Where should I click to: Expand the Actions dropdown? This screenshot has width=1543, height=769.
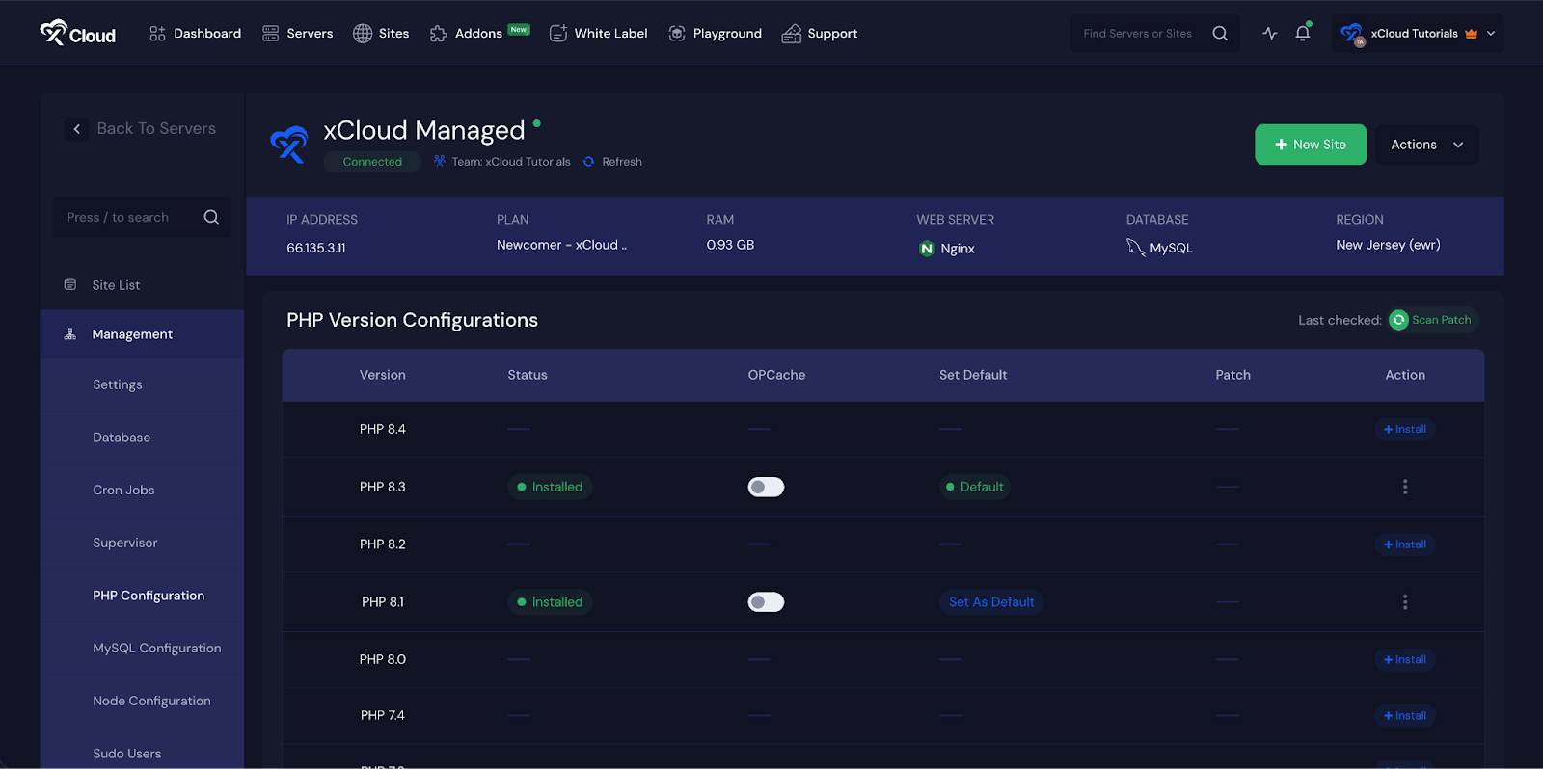1426,145
